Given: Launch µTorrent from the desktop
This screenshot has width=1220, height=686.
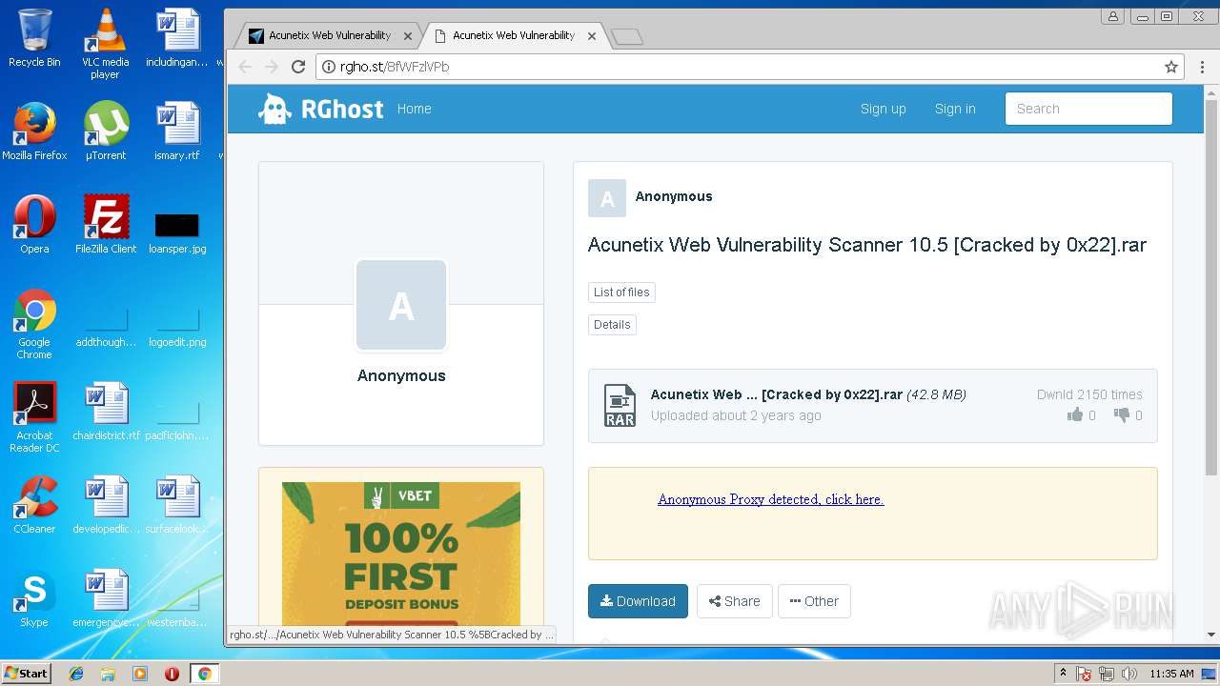Looking at the screenshot, I should pyautogui.click(x=105, y=131).
